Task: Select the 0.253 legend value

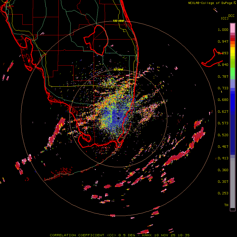Action: [x=223, y=193]
